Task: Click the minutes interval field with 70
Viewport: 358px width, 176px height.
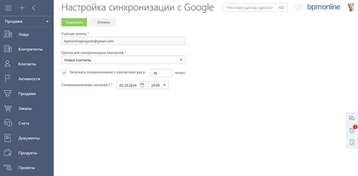Action: [x=161, y=73]
